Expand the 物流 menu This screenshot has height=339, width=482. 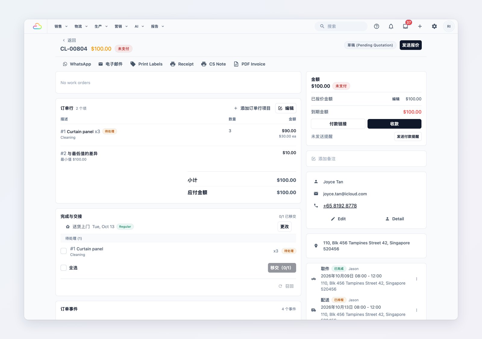click(81, 26)
